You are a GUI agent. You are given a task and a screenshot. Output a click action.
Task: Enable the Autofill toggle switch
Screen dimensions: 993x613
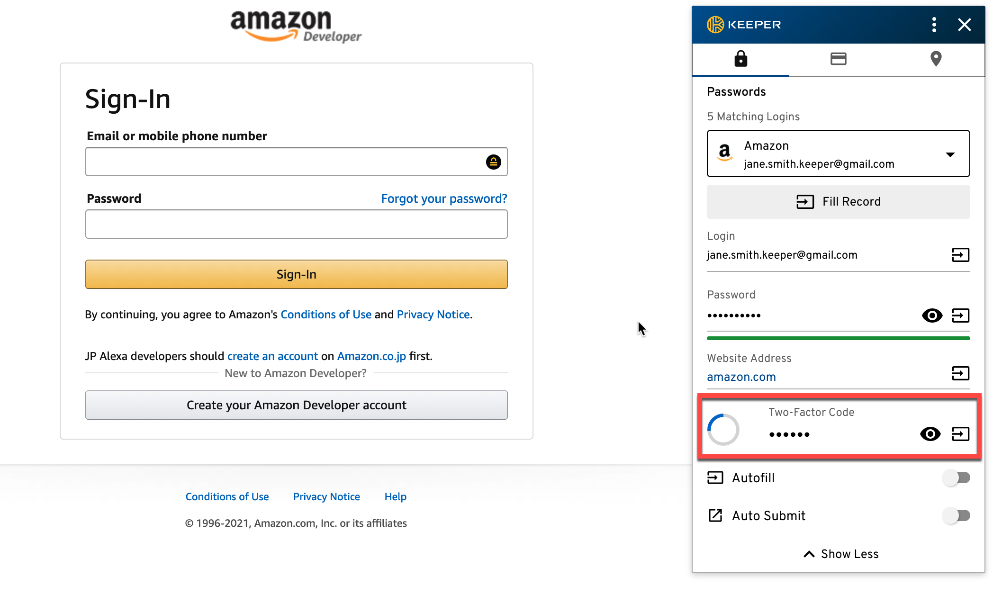(x=956, y=478)
